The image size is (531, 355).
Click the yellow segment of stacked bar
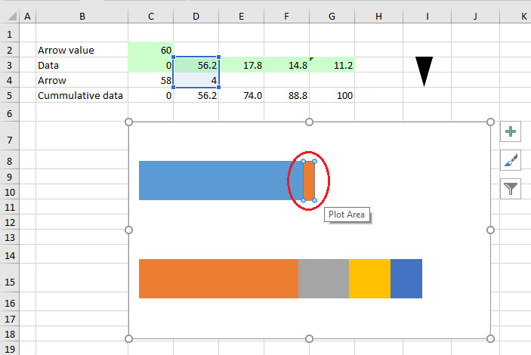click(x=369, y=278)
